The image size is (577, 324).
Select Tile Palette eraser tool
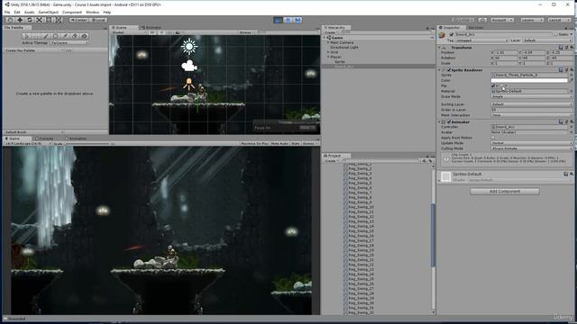tap(75, 36)
